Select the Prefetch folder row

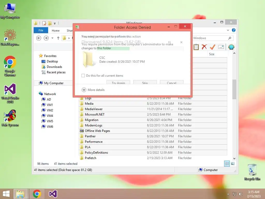point(153,158)
